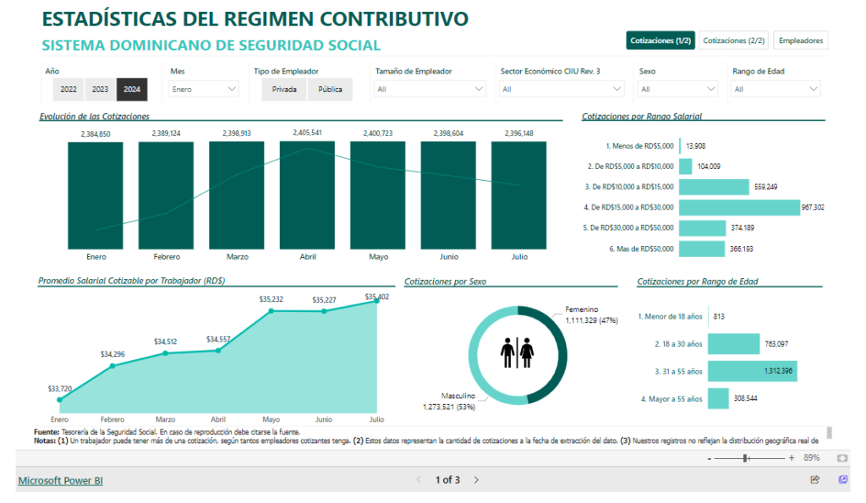
Task: Click the fit-to-page icon beside 89%
Action: [842, 457]
